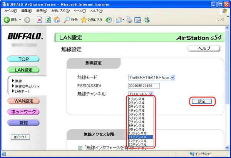Click the ネットワーク navigation button

point(23,112)
